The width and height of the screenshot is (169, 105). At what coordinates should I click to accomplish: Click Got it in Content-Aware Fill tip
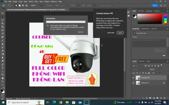point(120,33)
